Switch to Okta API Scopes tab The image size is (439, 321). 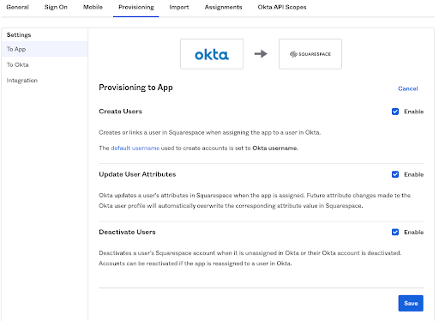(282, 7)
